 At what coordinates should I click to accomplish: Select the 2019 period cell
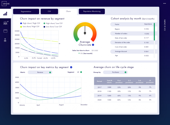pyautogui.click(x=99, y=96)
